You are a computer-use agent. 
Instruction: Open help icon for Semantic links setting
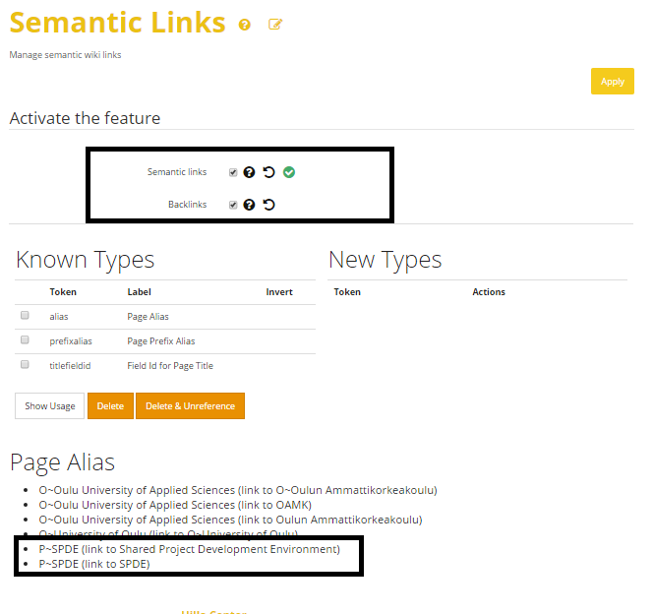point(249,172)
